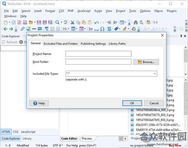Image resolution: width=188 pixels, height=148 pixels.
Task: Open the JavaScript menu
Action: (x=84, y=11)
